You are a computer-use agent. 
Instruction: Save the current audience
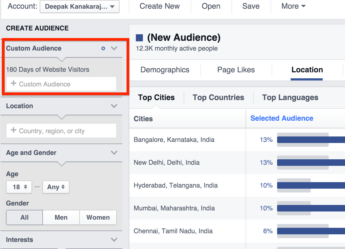[251, 6]
